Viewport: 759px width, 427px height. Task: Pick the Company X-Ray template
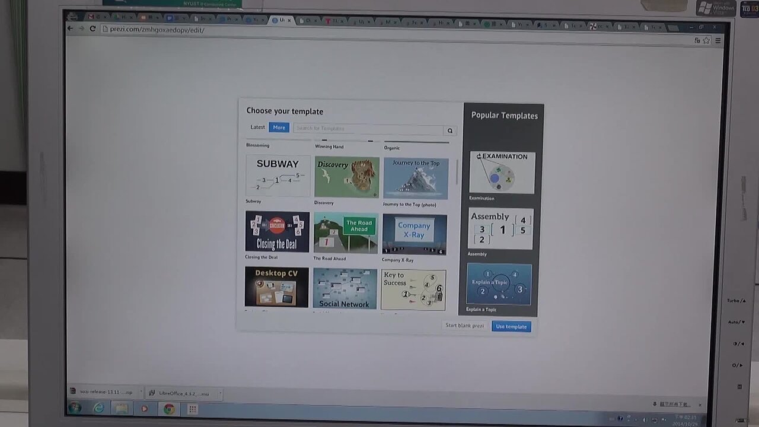(x=414, y=234)
